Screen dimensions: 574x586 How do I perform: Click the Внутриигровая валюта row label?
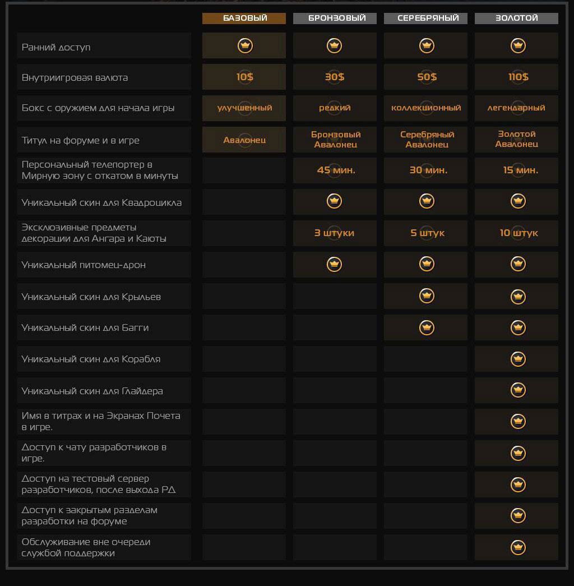pyautogui.click(x=75, y=77)
